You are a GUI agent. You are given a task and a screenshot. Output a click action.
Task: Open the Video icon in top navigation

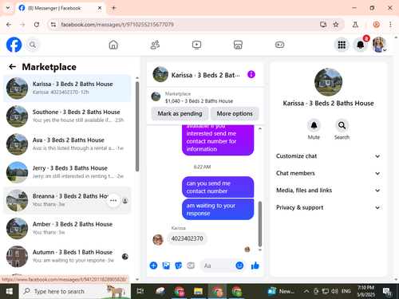196,45
